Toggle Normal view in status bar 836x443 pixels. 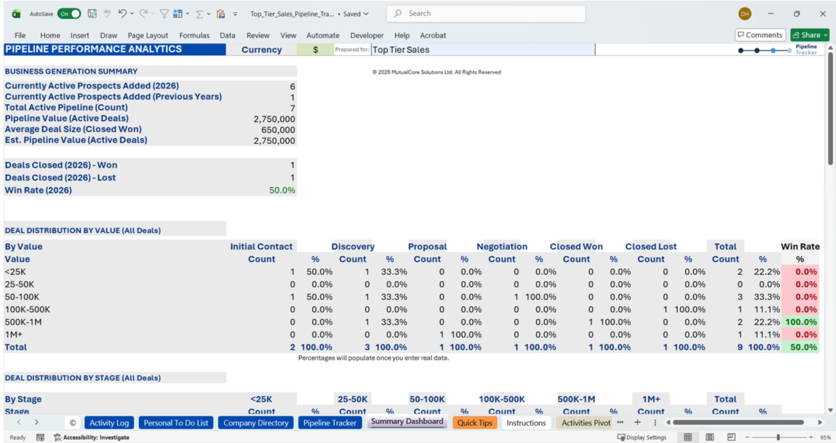[688, 437]
